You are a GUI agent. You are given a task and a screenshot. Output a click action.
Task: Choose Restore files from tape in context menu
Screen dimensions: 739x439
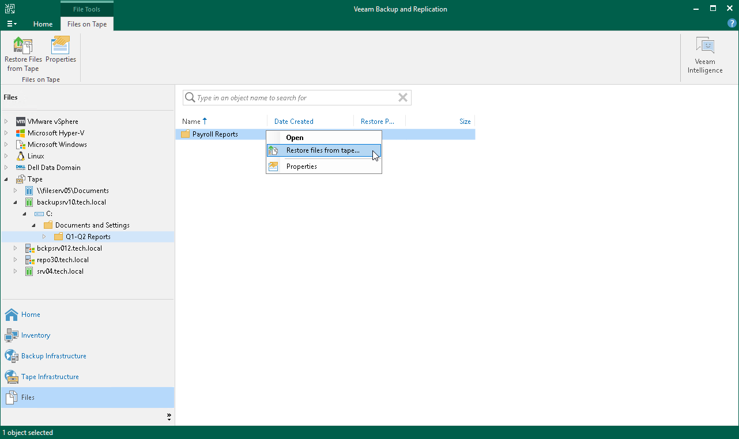323,151
